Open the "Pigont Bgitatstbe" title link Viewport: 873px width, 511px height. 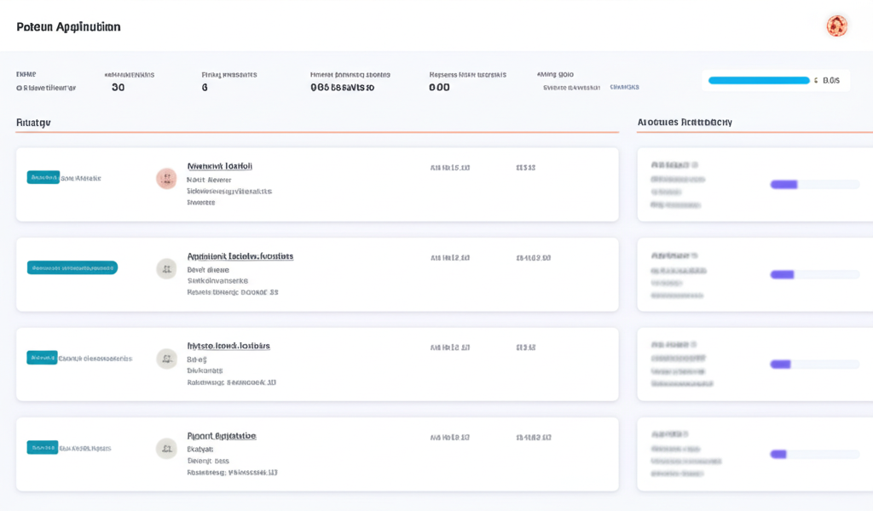222,435
